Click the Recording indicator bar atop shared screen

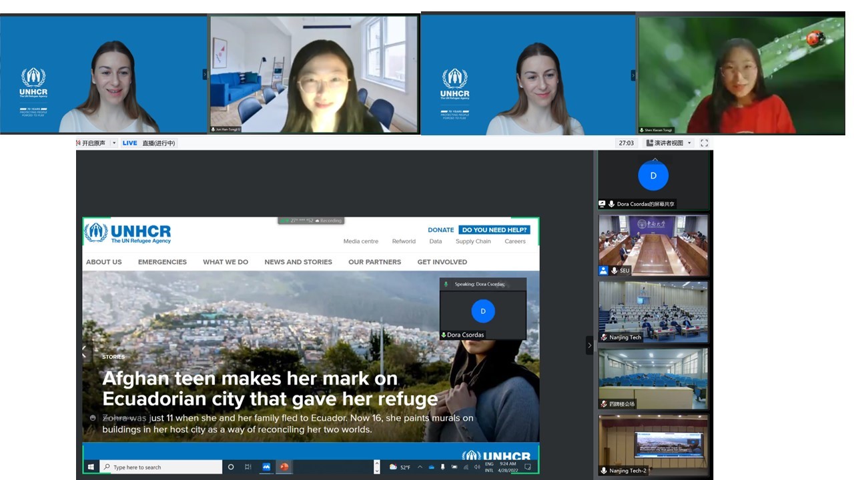(x=311, y=221)
